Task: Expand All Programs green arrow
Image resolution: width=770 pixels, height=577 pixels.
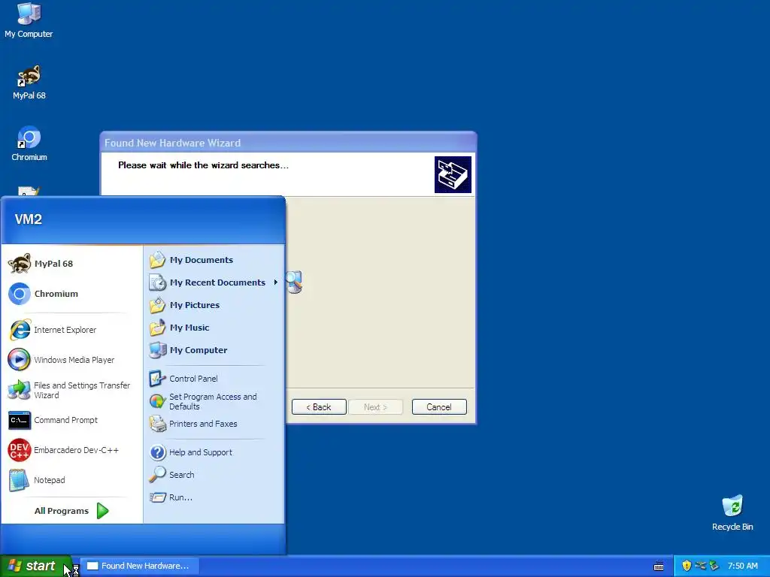Action: click(102, 511)
